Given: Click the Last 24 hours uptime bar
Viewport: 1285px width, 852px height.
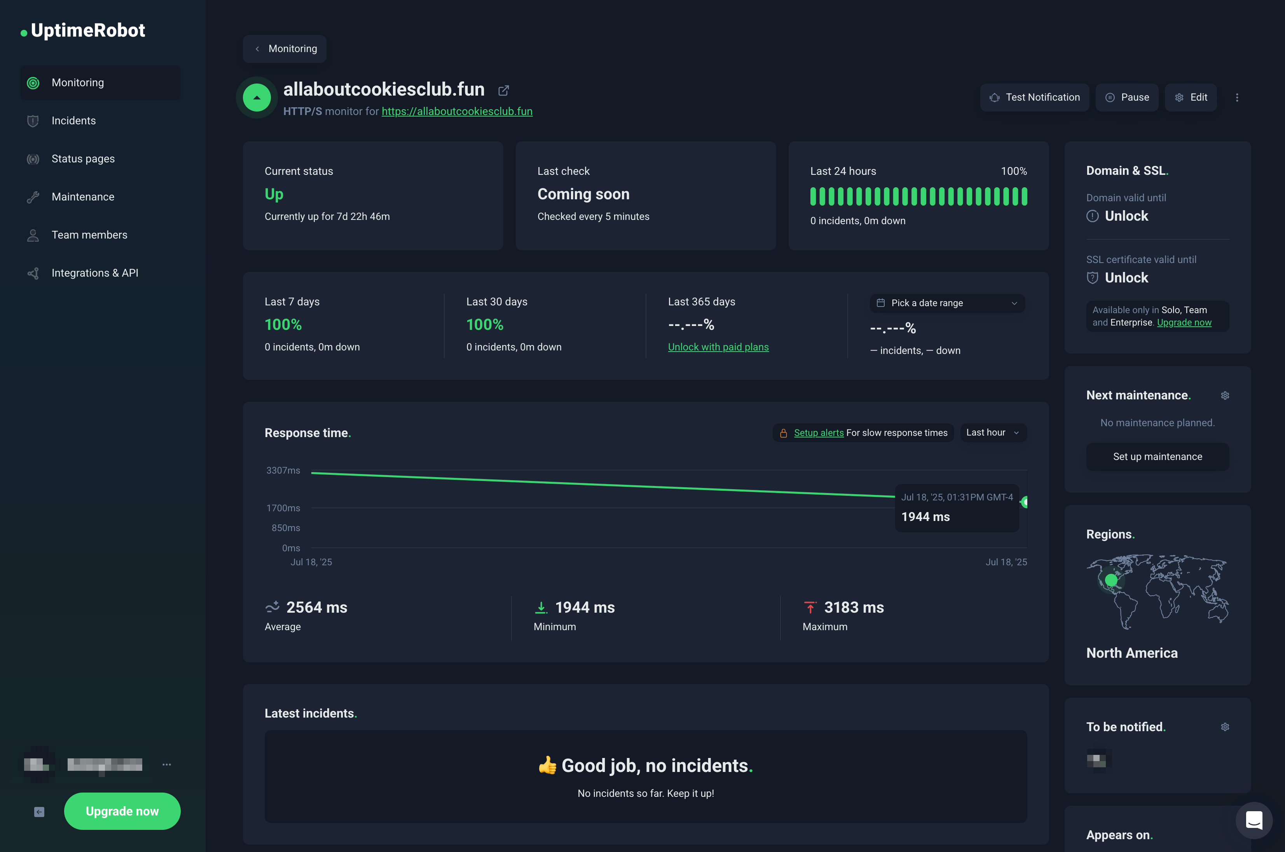Looking at the screenshot, I should (x=918, y=196).
